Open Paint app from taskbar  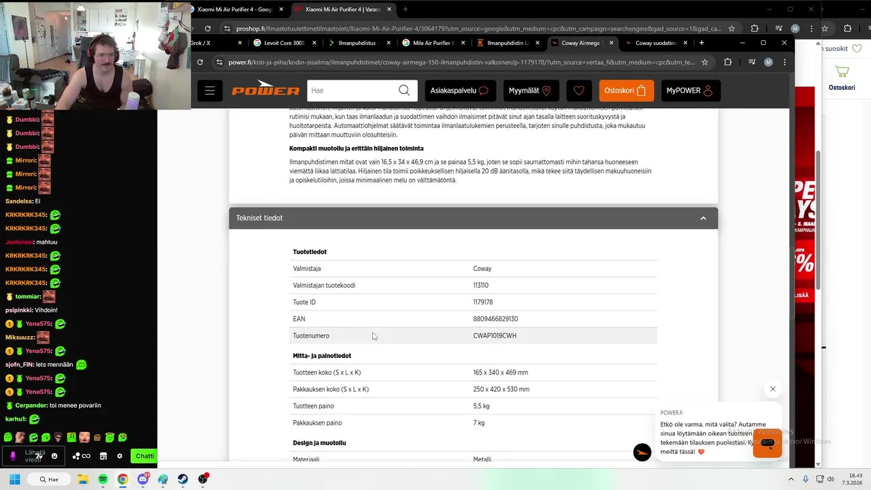(x=163, y=479)
